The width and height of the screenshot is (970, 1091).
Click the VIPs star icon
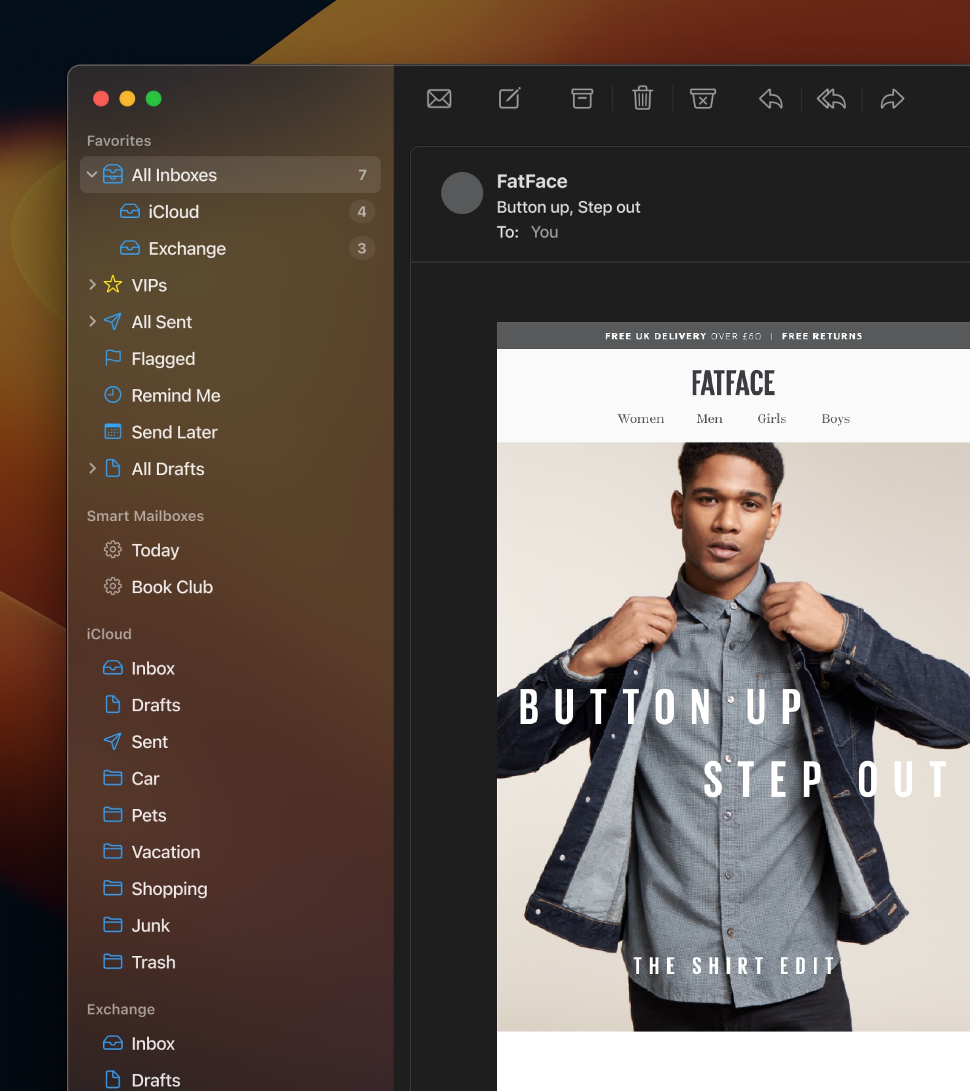pos(113,284)
